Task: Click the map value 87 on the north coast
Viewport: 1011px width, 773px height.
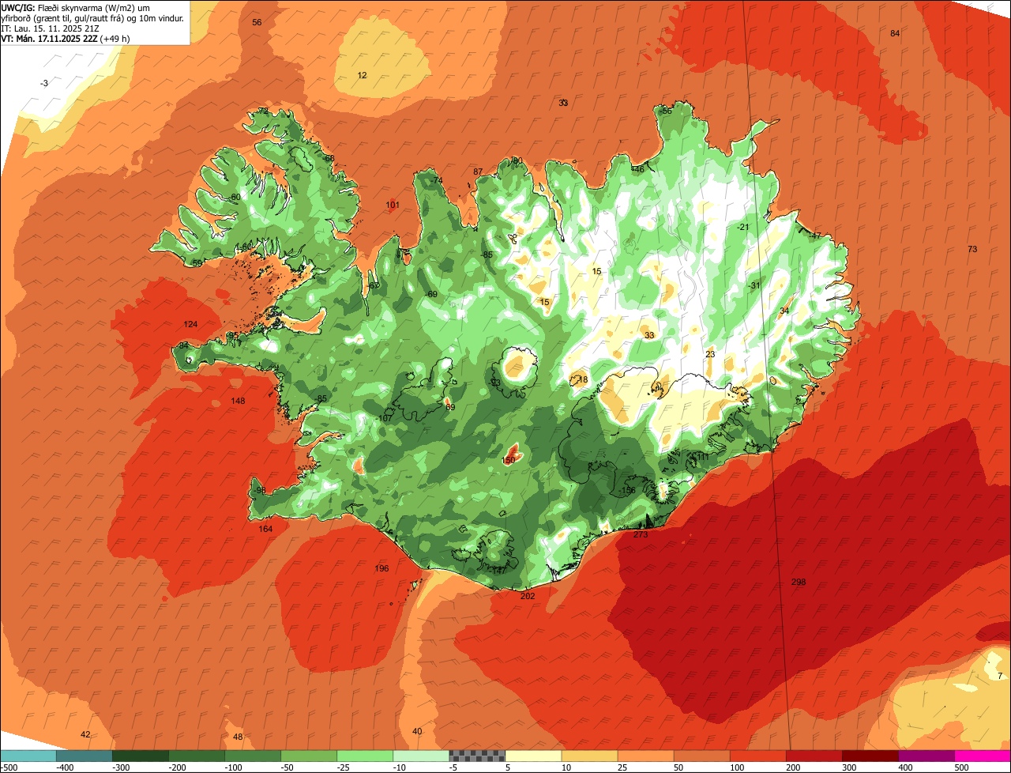Action: pos(478,172)
